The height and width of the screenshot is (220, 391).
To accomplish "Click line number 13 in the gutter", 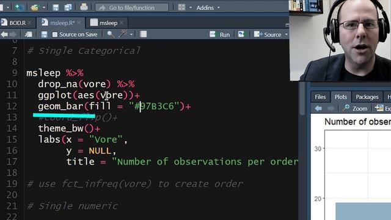I will [12, 117].
